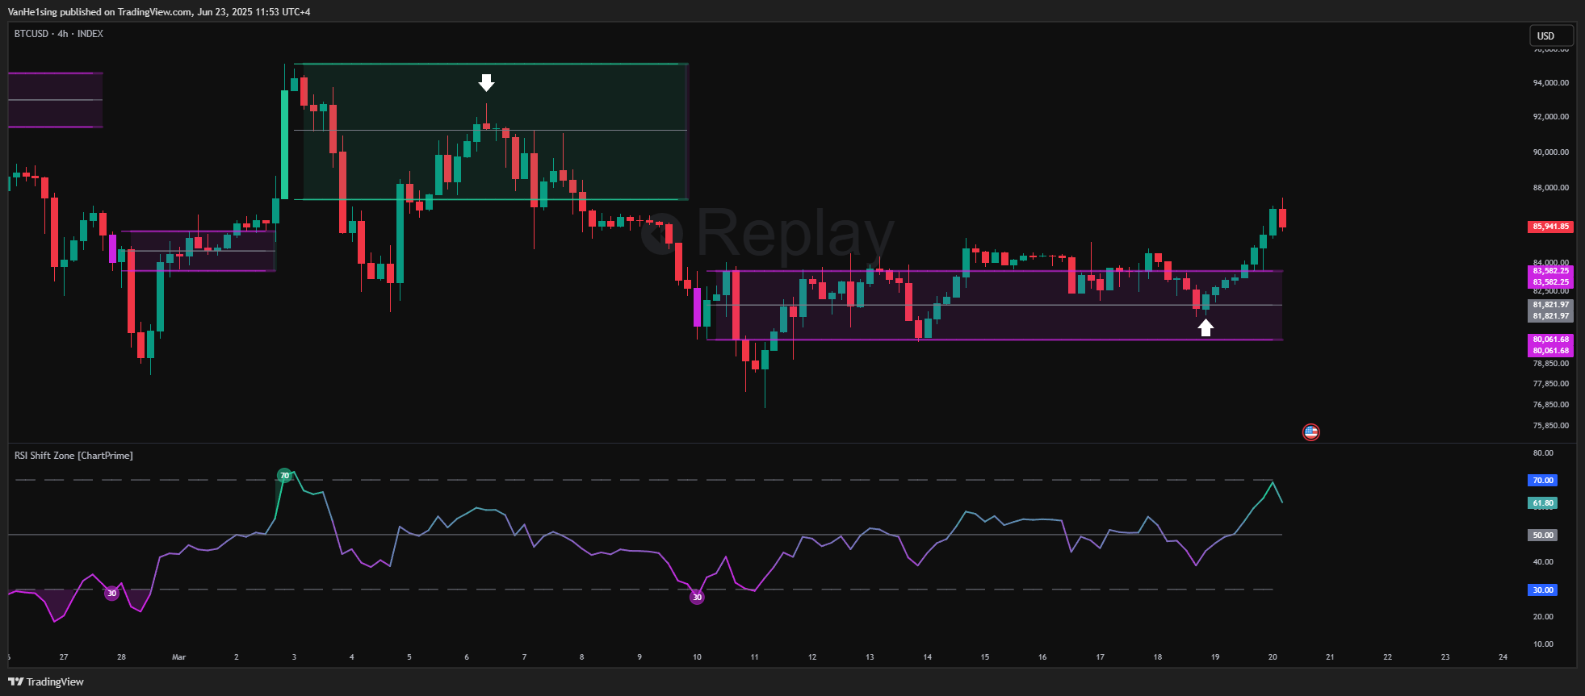Click the purple 30 RSI marker near Mar 10
Image resolution: width=1585 pixels, height=696 pixels.
(697, 598)
